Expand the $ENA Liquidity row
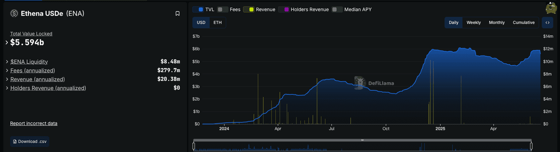 point(7,62)
